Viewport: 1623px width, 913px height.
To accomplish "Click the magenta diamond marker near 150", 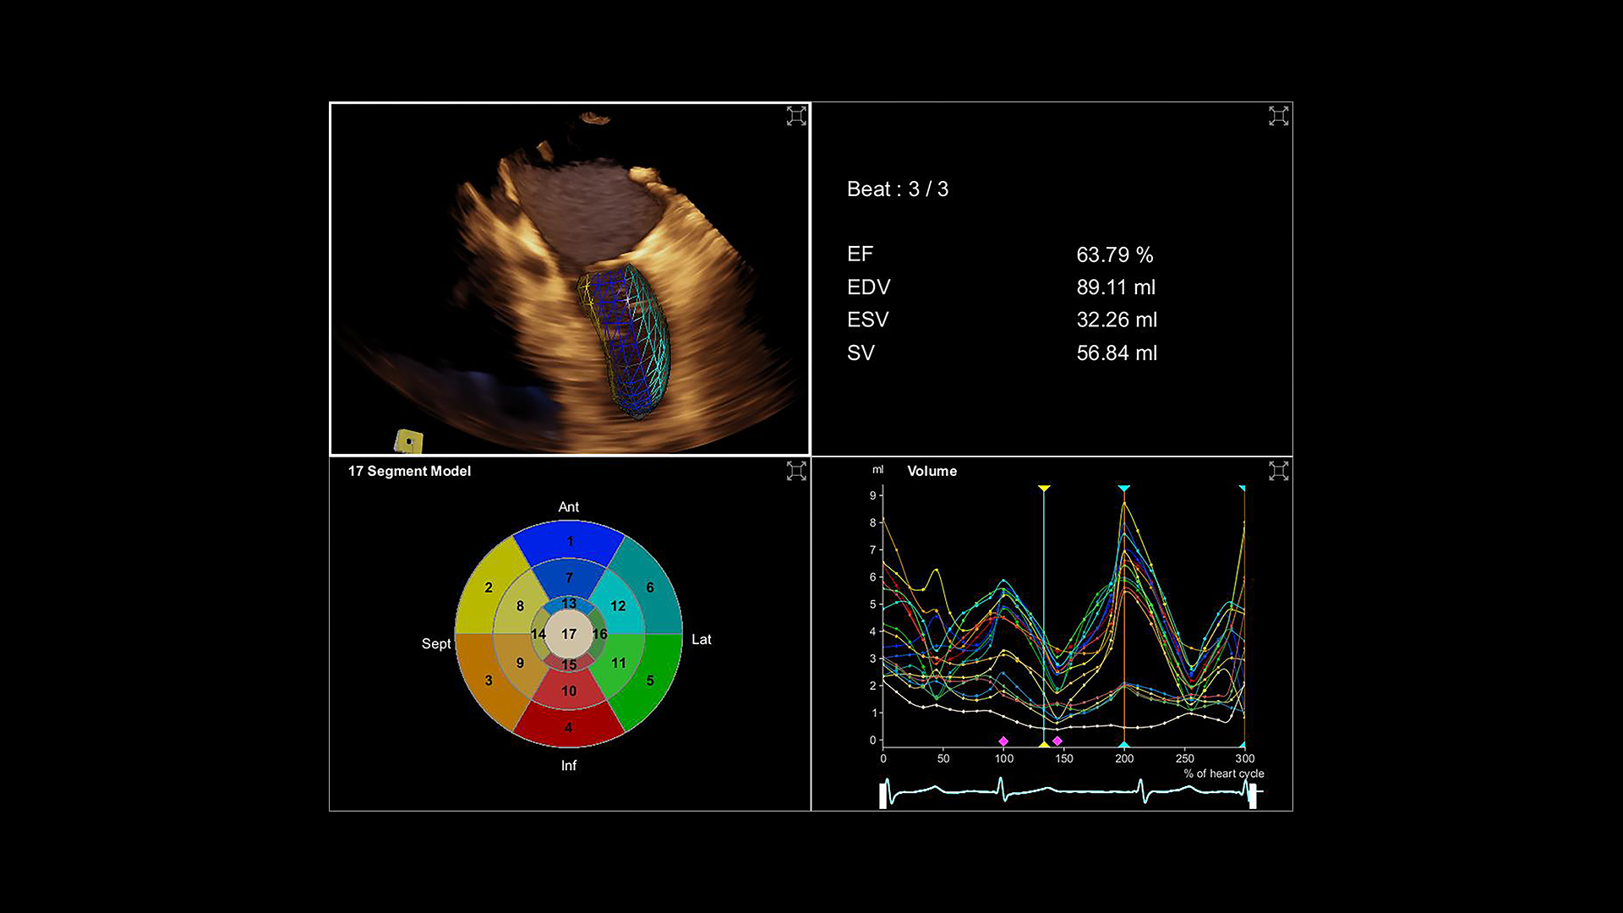I will [1057, 741].
